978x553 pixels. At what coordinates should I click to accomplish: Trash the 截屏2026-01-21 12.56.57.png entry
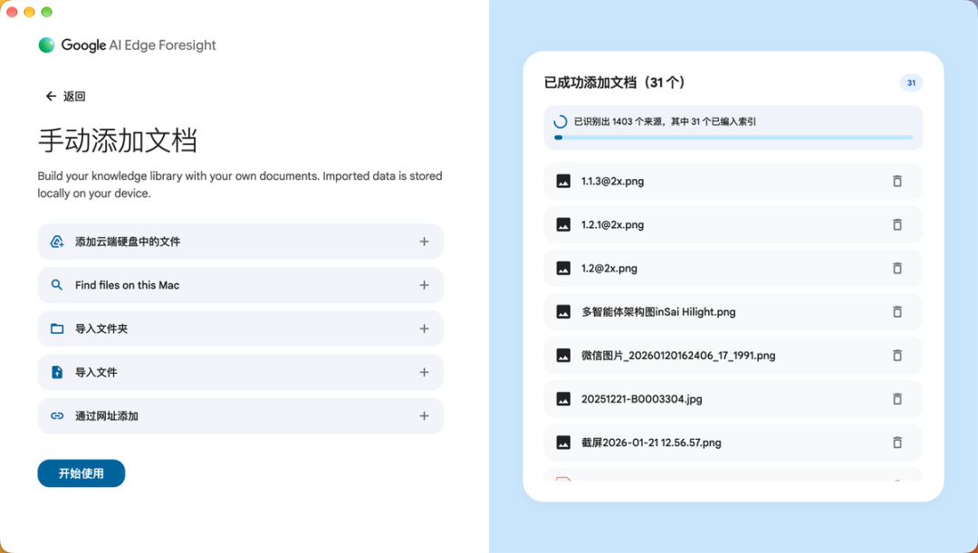pyautogui.click(x=896, y=443)
